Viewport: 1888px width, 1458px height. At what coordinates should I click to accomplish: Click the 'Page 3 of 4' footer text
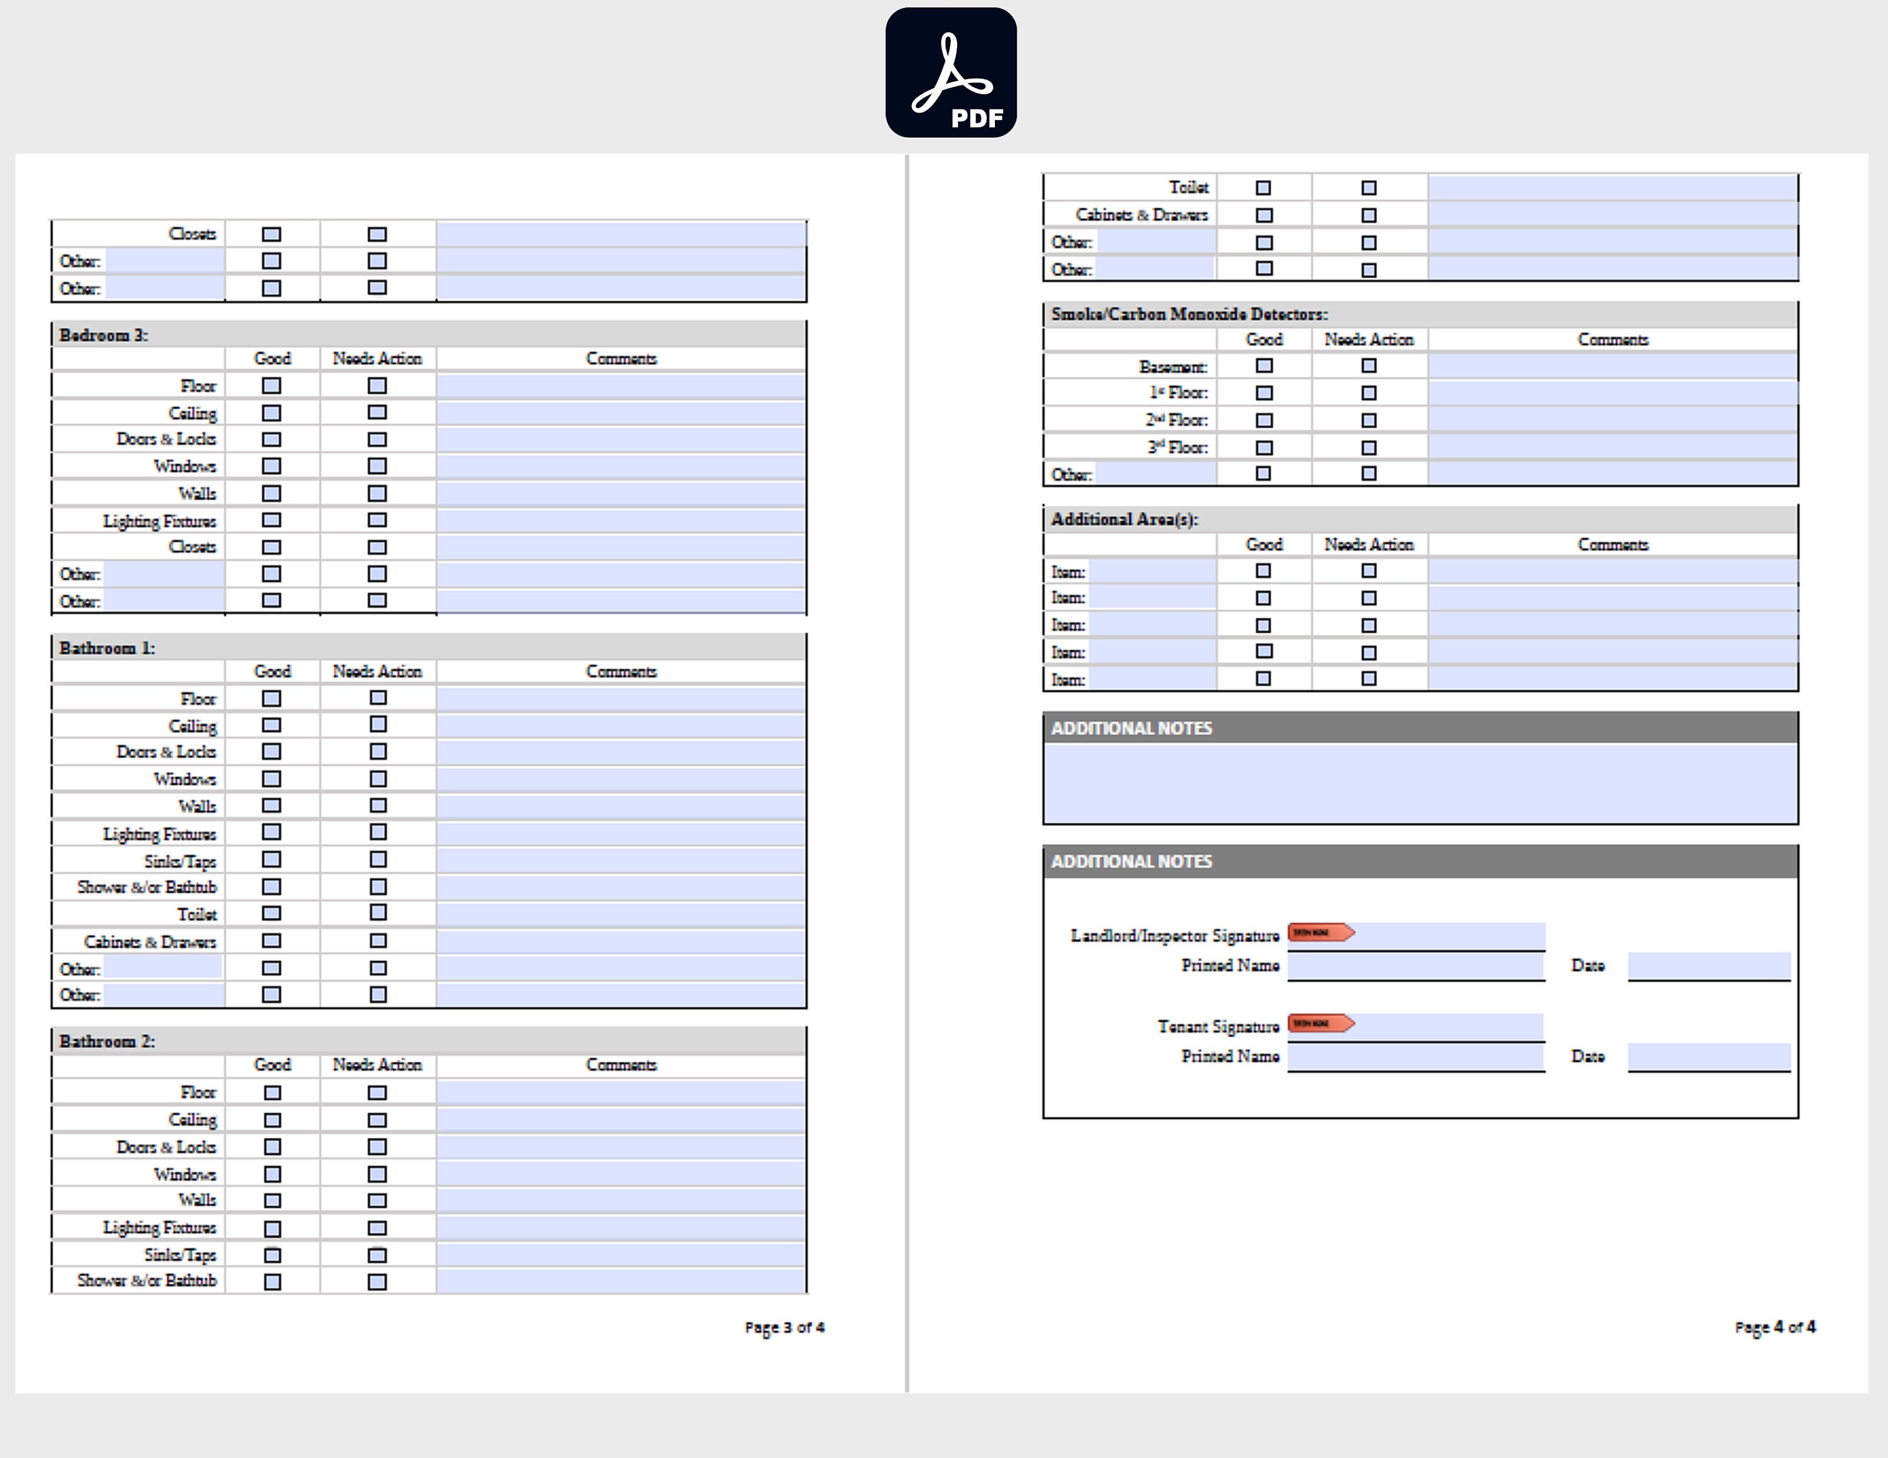point(784,1328)
